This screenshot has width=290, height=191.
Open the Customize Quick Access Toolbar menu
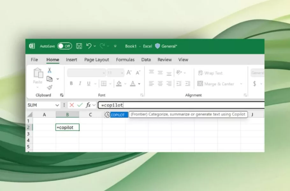coord(115,46)
